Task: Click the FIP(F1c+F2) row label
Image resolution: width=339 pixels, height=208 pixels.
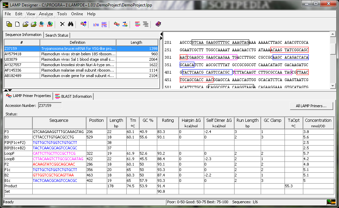Action: point(15,143)
